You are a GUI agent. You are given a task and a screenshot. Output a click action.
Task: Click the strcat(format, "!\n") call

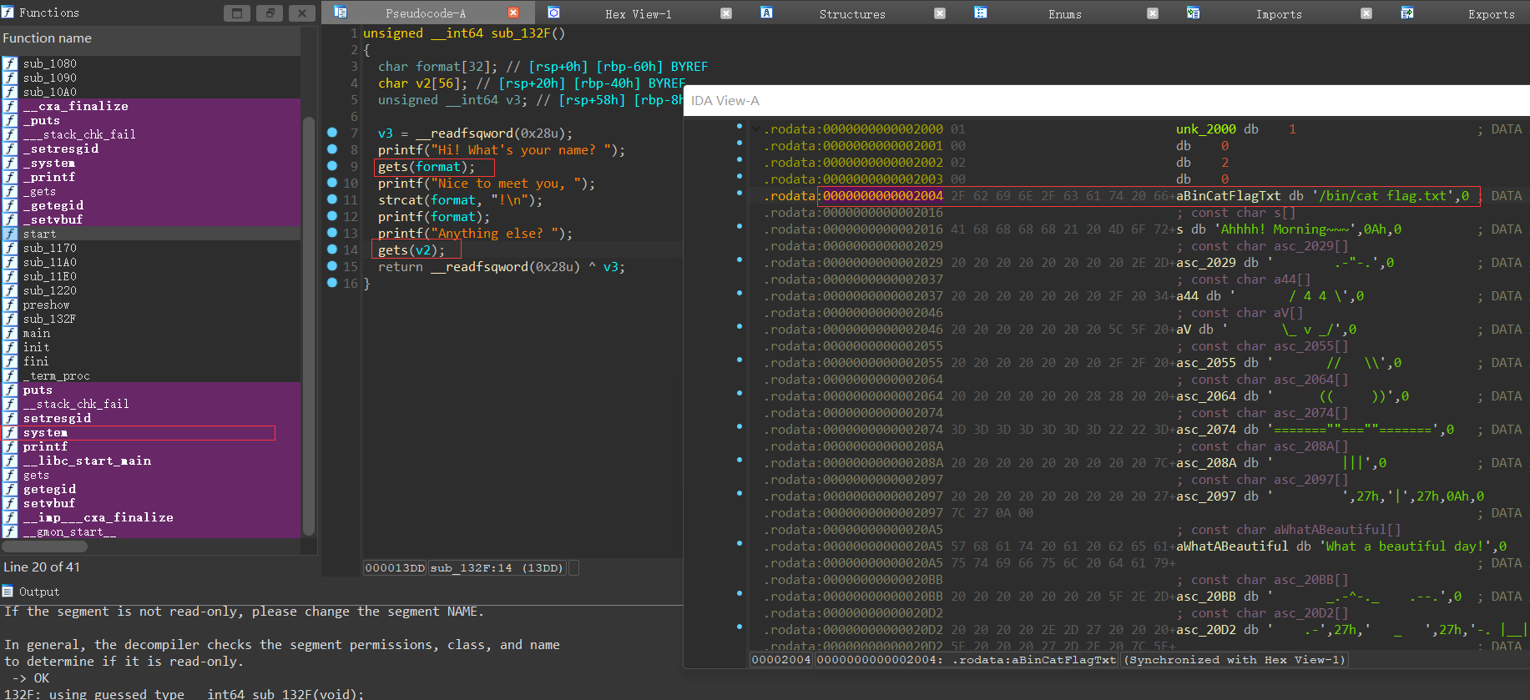(460, 200)
